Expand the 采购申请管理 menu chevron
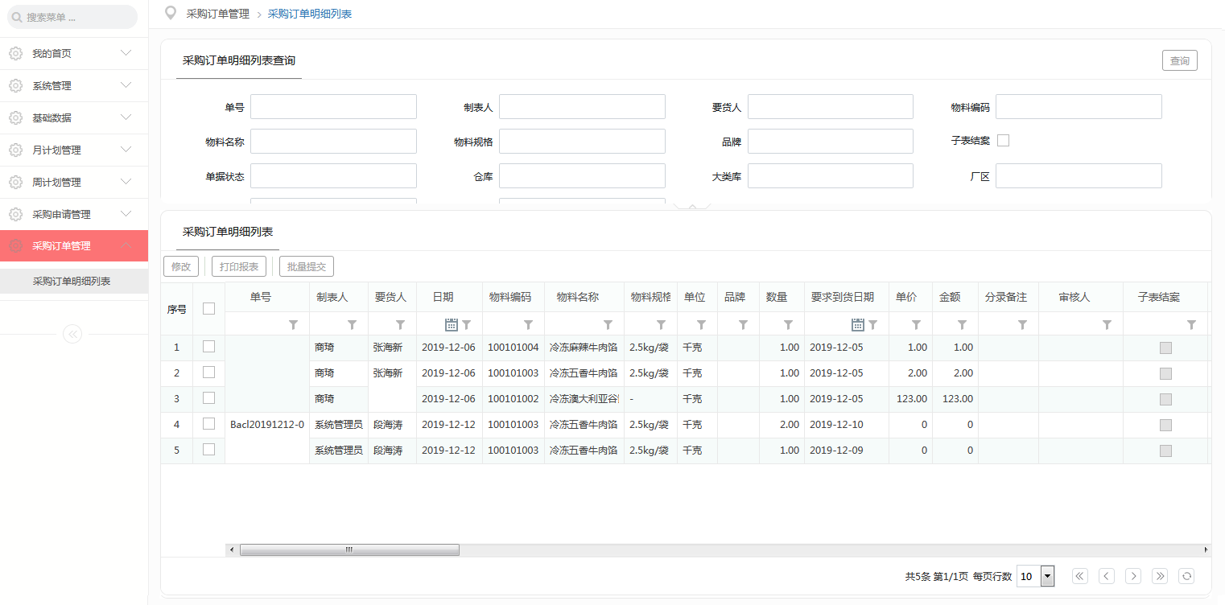 pos(126,213)
